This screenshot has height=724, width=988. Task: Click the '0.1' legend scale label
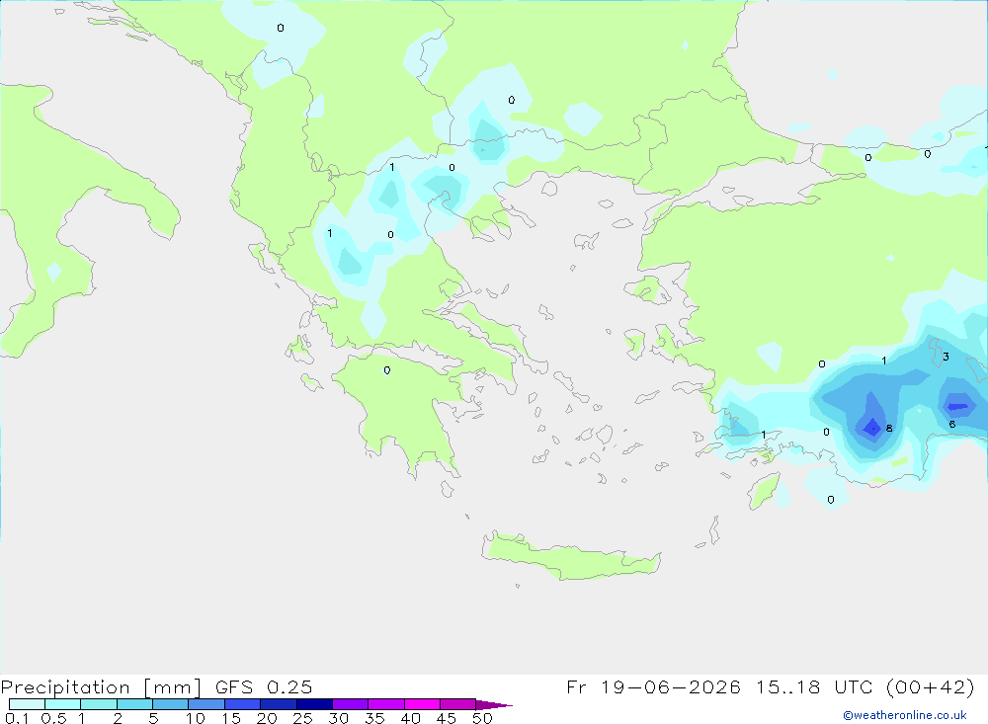pyautogui.click(x=17, y=718)
